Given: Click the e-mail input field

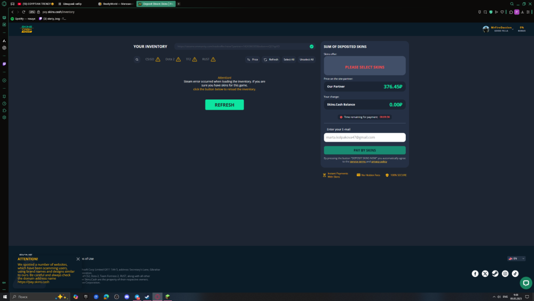Looking at the screenshot, I should coord(364,137).
